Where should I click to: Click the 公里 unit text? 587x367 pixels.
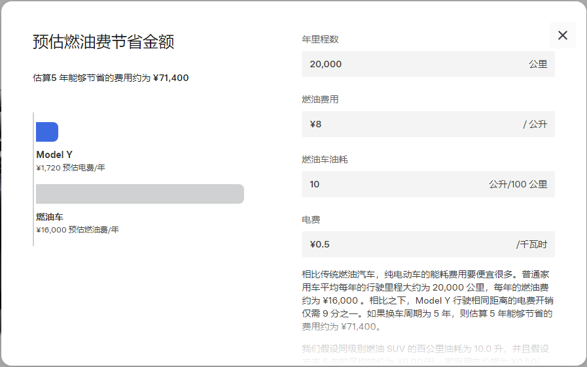(538, 64)
